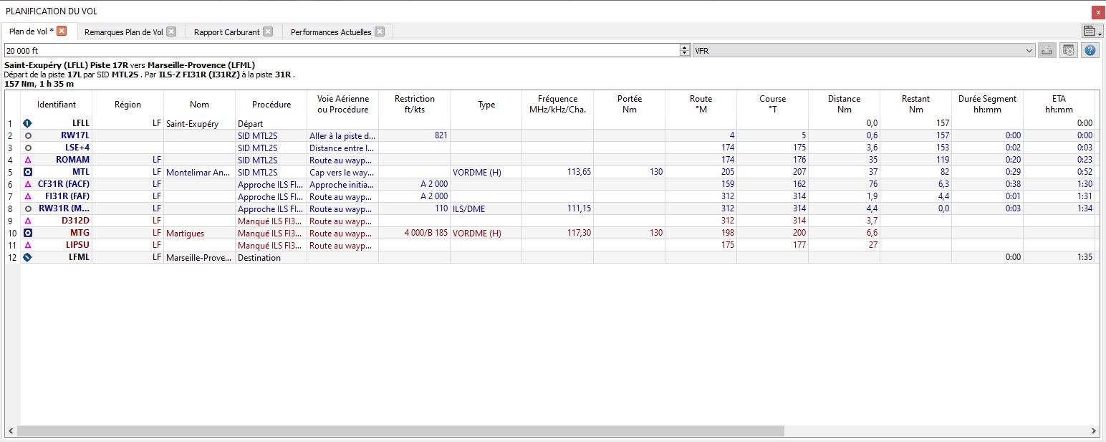Click the circle icon beside RW17L
The width and height of the screenshot is (1106, 442).
pyautogui.click(x=27, y=135)
